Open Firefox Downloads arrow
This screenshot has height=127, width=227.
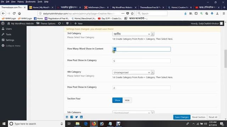coord(186,13)
